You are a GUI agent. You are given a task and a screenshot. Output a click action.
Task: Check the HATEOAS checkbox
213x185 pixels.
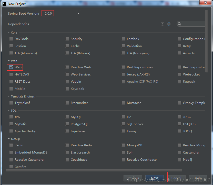coord(11,74)
